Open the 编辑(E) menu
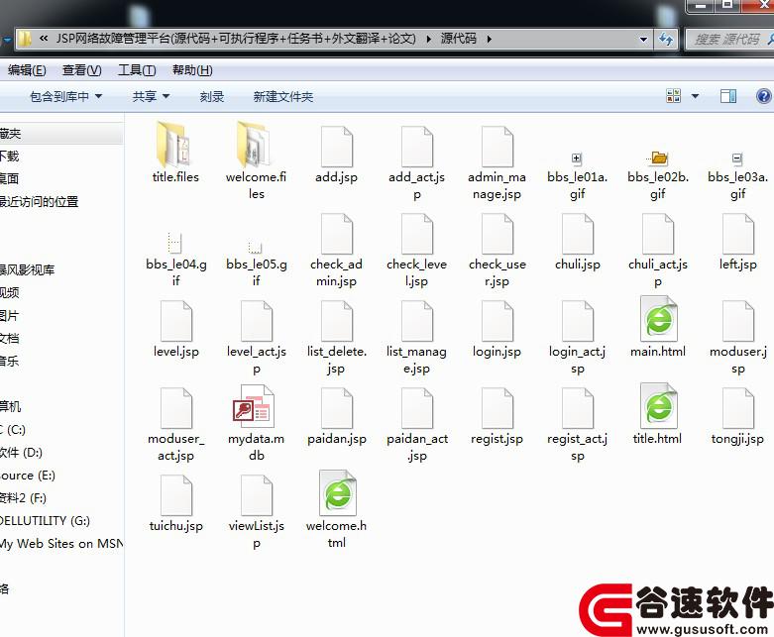The height and width of the screenshot is (637, 774). click(x=27, y=70)
